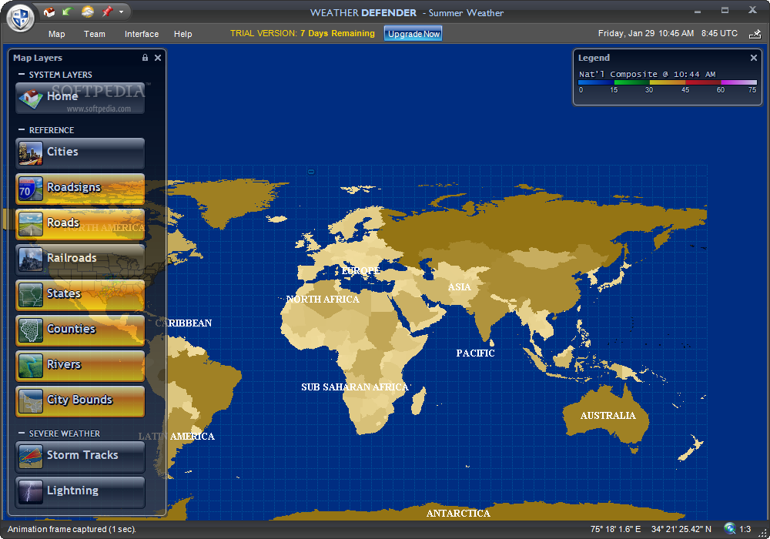This screenshot has width=770, height=539.
Task: Click the ASIA label on the map
Action: pos(459,286)
